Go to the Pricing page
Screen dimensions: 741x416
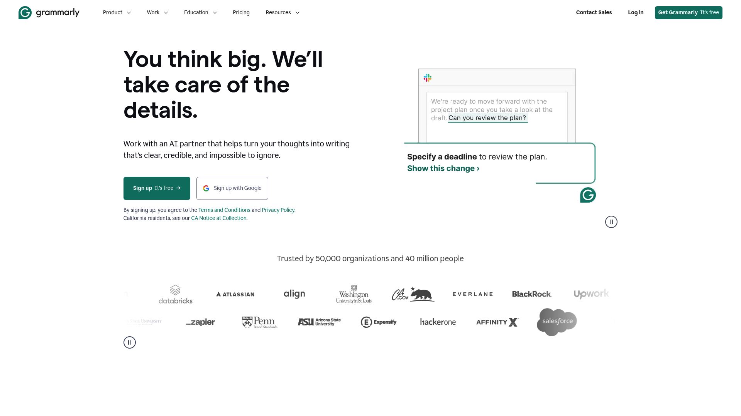click(x=241, y=12)
